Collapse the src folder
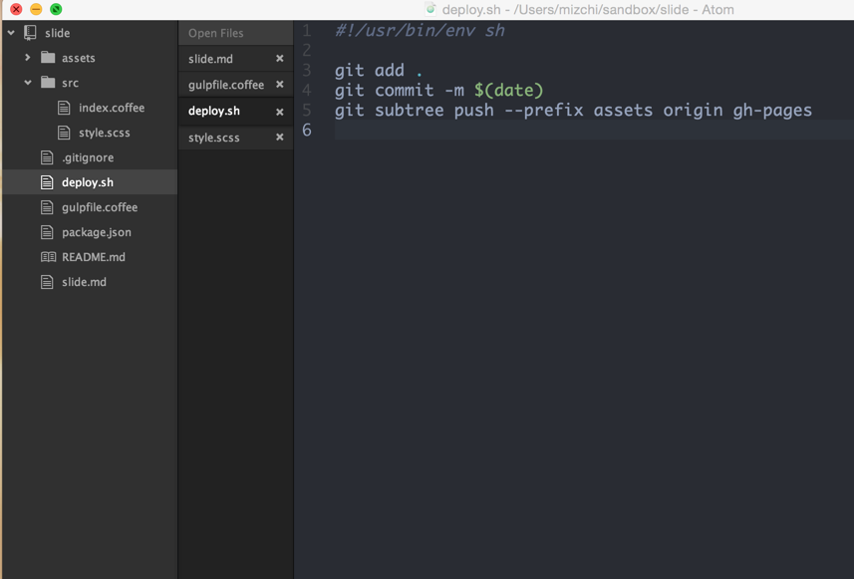The width and height of the screenshot is (854, 579). click(27, 83)
